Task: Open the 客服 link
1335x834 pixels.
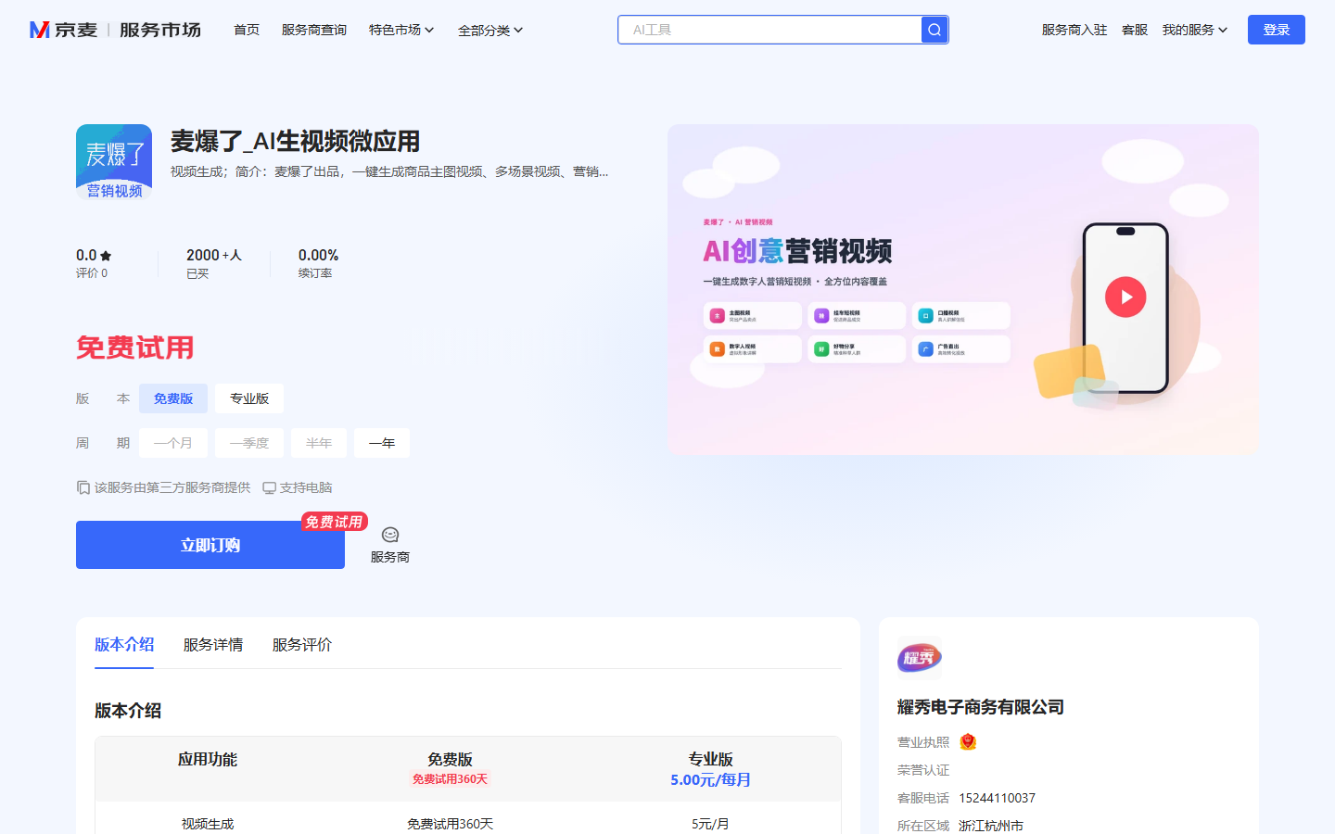Action: [x=1135, y=30]
